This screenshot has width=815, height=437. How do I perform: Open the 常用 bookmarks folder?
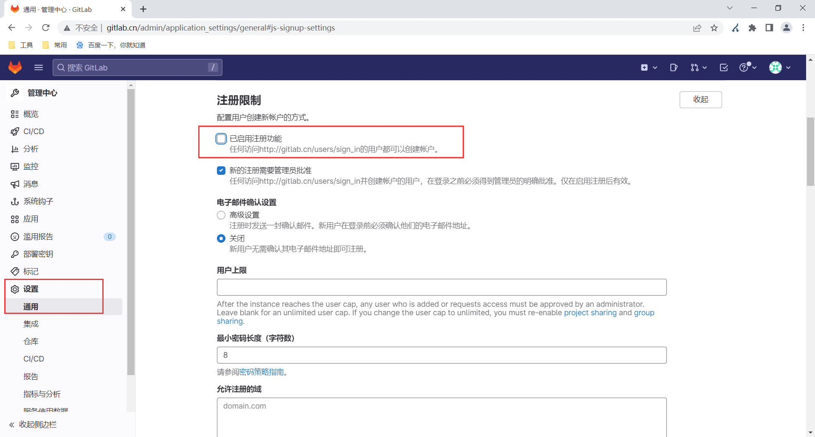(x=55, y=45)
